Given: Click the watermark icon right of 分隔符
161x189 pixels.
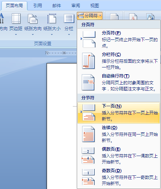Looking at the screenshot, I should [x=133, y=16].
